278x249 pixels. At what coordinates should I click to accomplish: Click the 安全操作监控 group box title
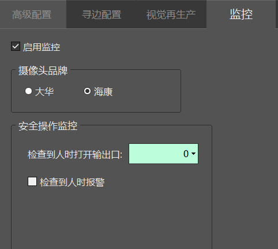[48, 127]
